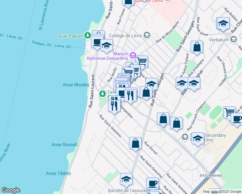This screenshot has width=242, height=194.
Task: Select the shopping bag marker beside Rue Saint-Georges
Action: click(146, 93)
